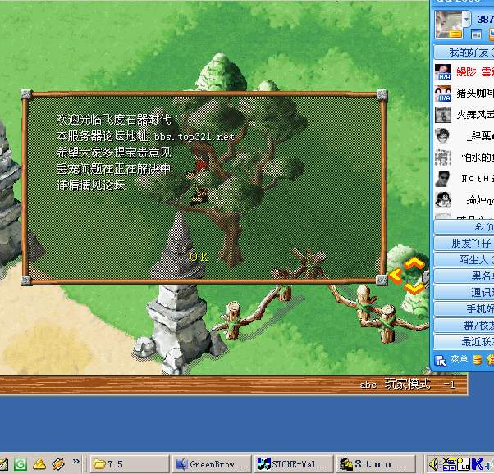Open the 最近联系人 recent contacts section
The image size is (494, 474).
(x=464, y=342)
